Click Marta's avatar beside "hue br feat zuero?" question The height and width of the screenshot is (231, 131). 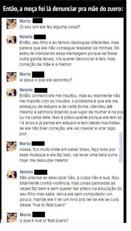point(12,217)
